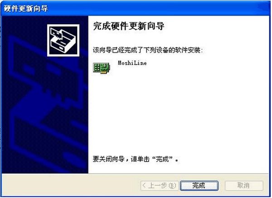Click the 完成硬件更新向导 heading
This screenshot has width=272, height=198.
pos(129,26)
